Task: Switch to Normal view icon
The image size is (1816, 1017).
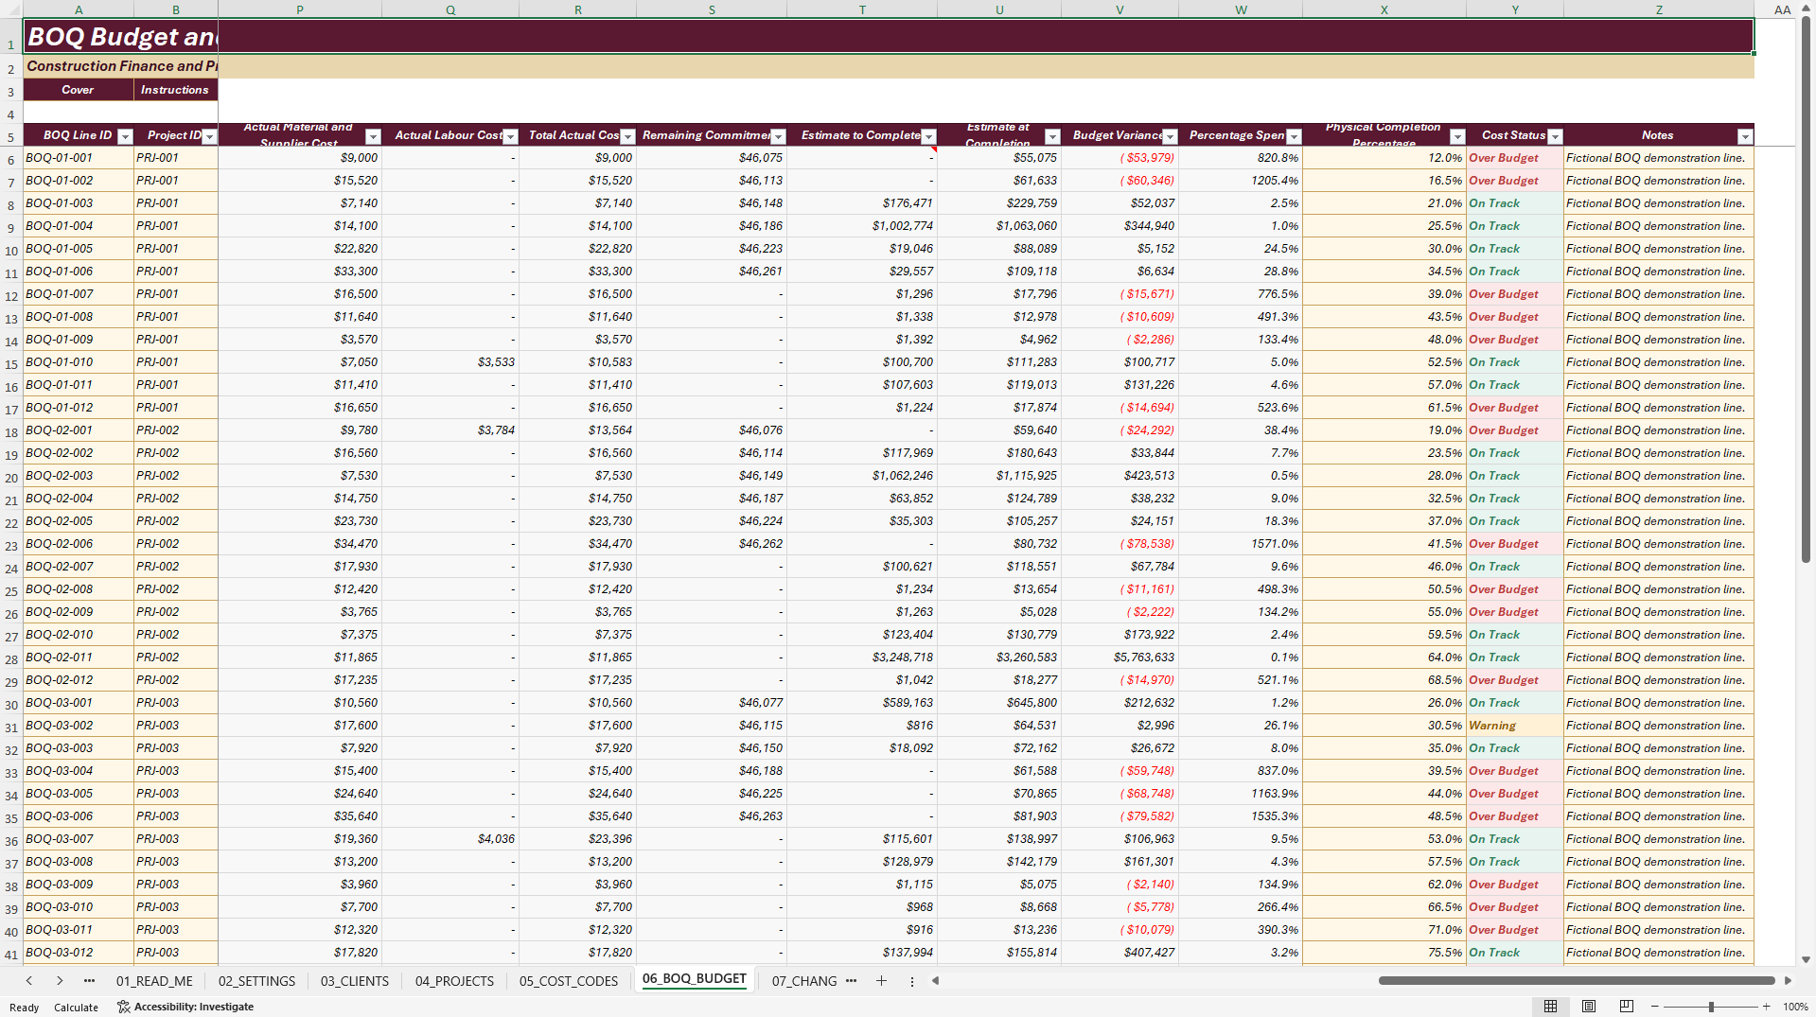Action: (1550, 1007)
